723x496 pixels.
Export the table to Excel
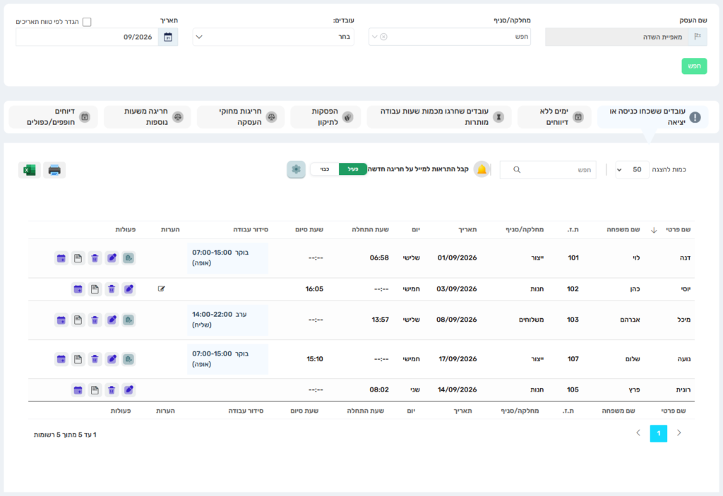(x=30, y=170)
